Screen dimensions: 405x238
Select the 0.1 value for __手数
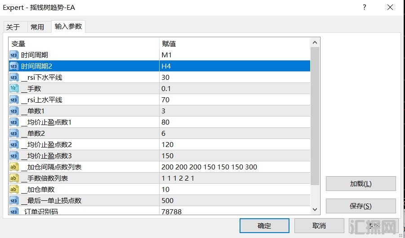(166, 89)
